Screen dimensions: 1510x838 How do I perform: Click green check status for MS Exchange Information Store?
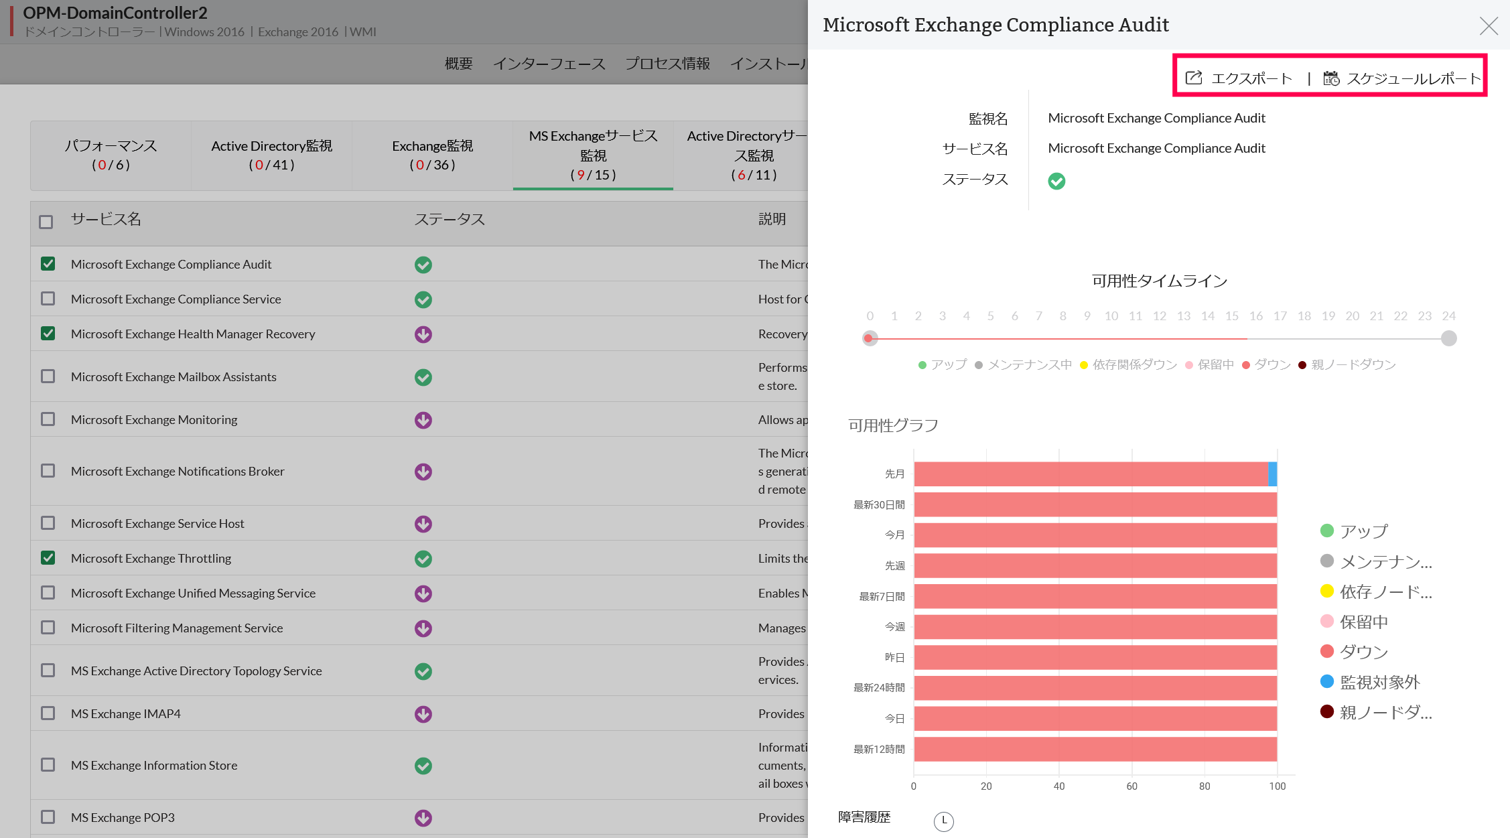(423, 766)
